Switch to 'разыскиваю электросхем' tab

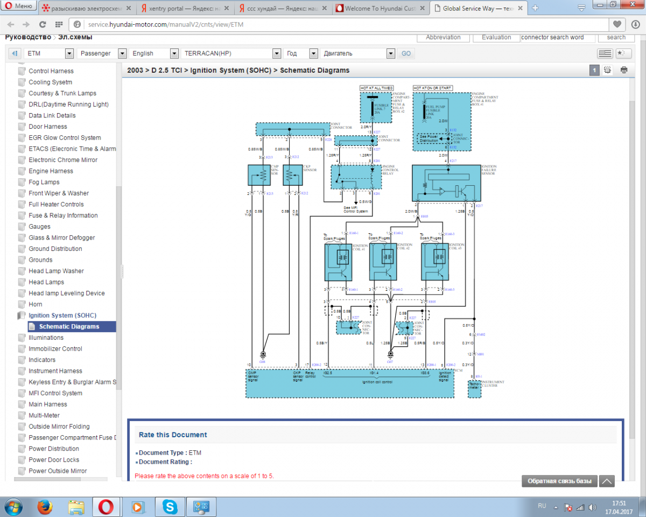point(87,8)
